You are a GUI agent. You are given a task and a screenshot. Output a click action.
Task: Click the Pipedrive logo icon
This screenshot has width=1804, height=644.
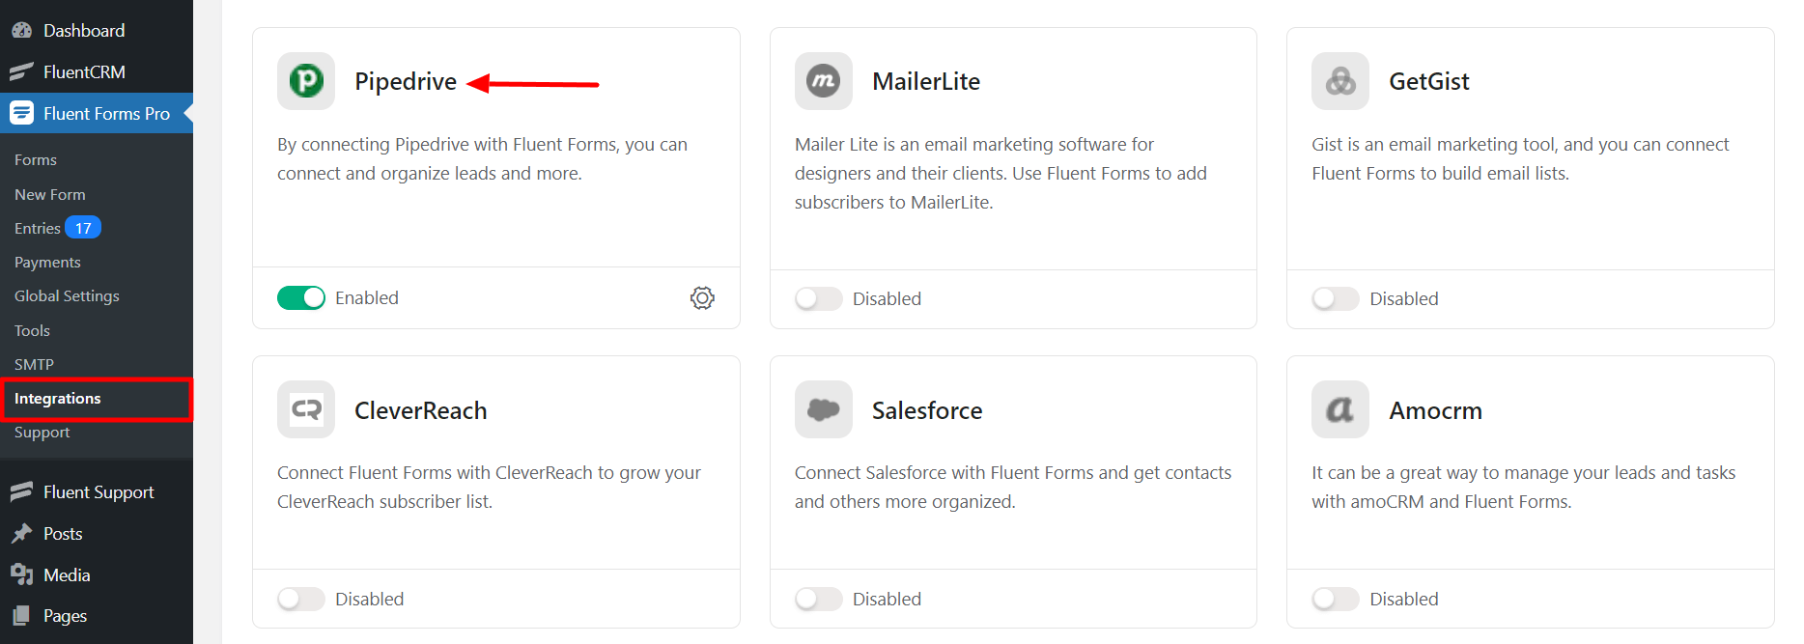pyautogui.click(x=306, y=81)
